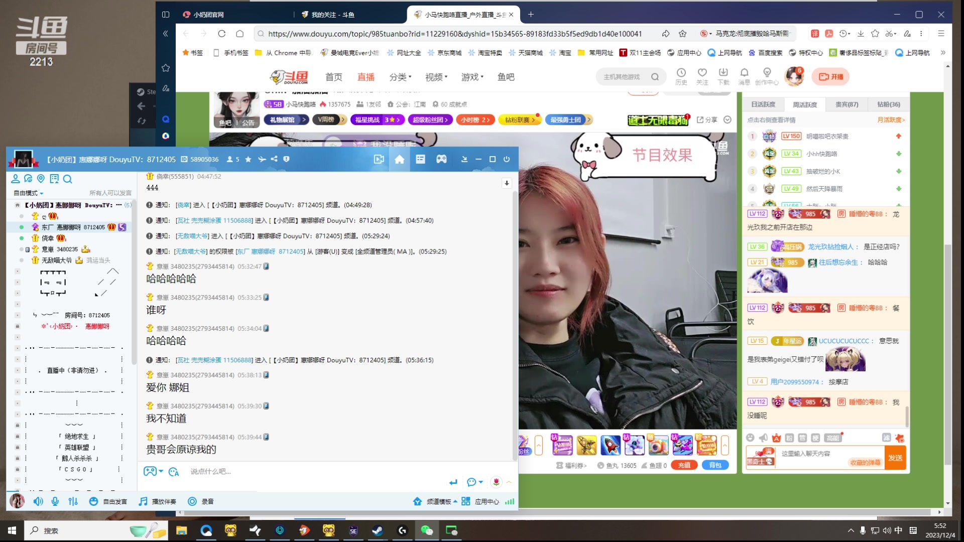The image size is (964, 542).
Task: Switch to the 贵宾(87) tab
Action: point(847,104)
